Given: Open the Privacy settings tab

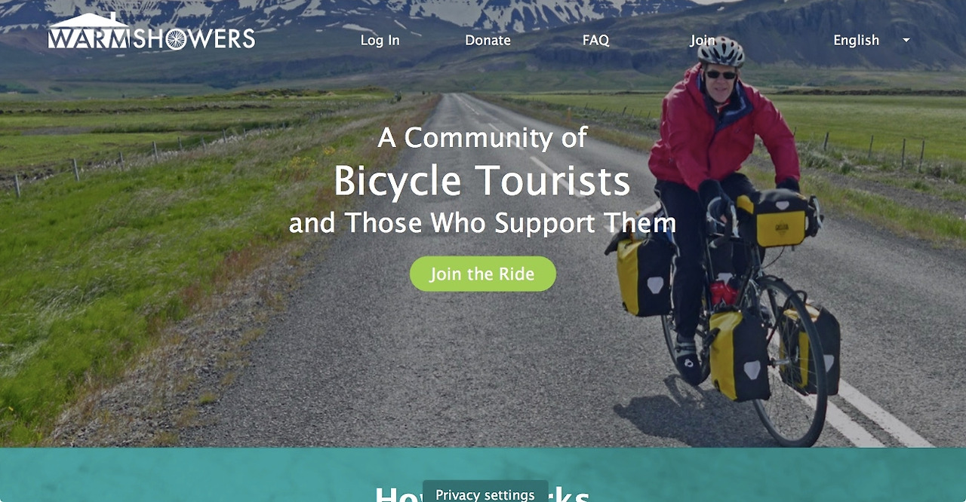Looking at the screenshot, I should pyautogui.click(x=485, y=492).
